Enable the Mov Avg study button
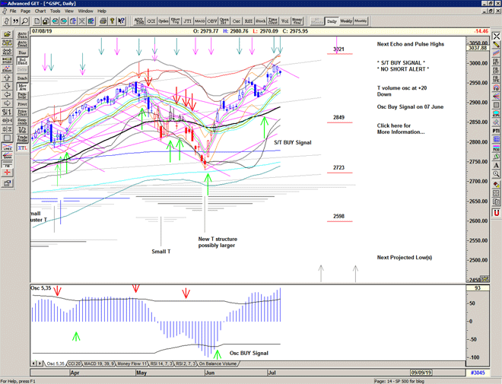This screenshot has height=384, width=502. pyautogui.click(x=21, y=87)
